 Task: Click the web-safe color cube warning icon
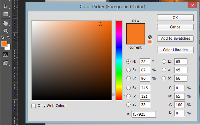150,37
